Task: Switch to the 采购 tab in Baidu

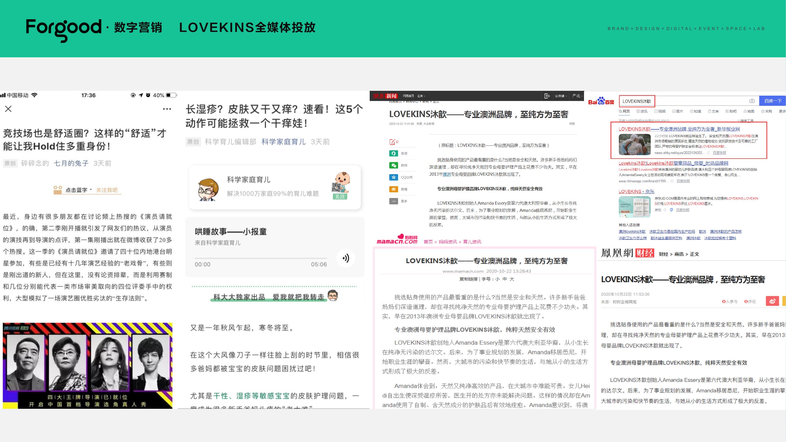Action: click(x=766, y=111)
